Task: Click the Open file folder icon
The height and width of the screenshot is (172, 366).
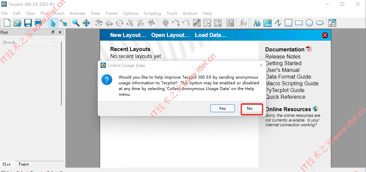Action: pos(17,23)
